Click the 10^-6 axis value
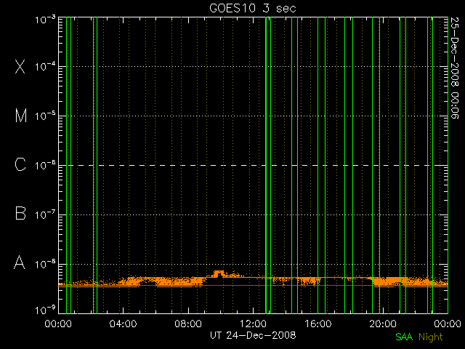The image size is (465, 349). [45, 165]
